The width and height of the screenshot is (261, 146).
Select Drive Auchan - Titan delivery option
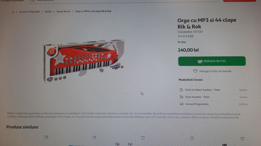point(213,97)
